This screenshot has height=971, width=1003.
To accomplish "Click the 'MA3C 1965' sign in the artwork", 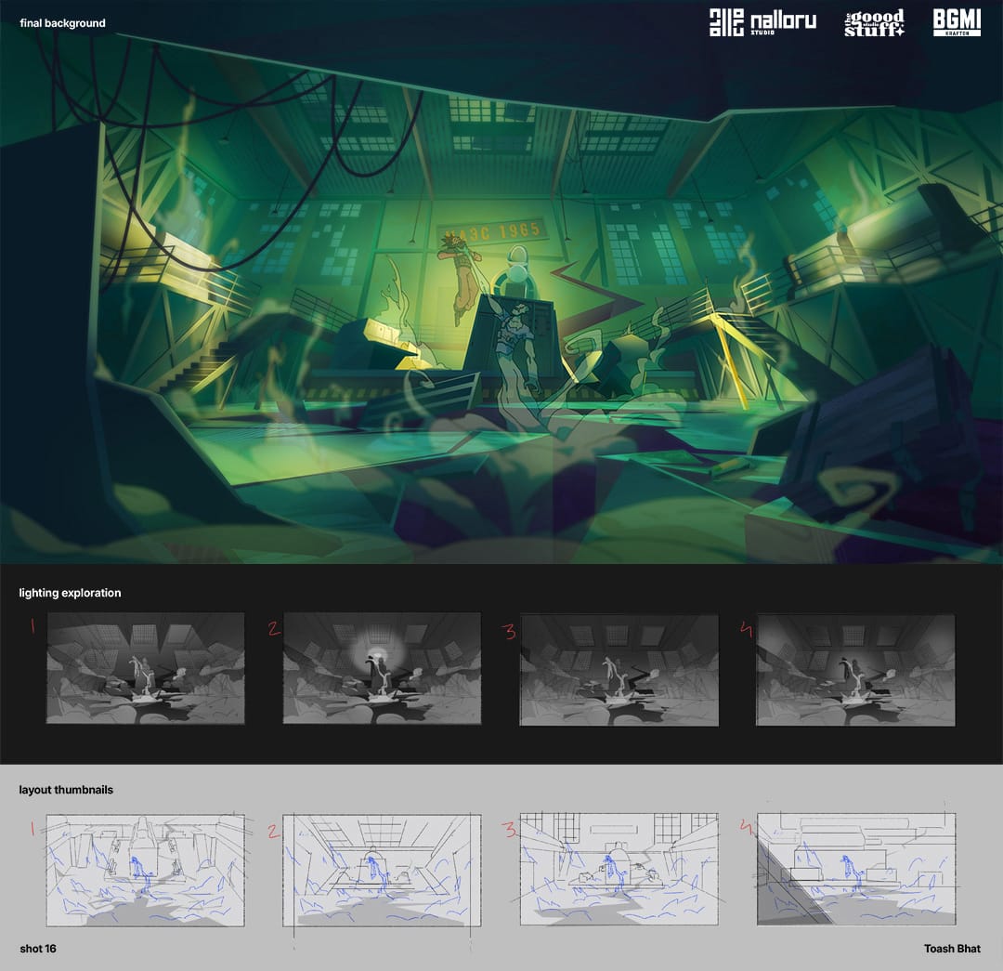I will (x=494, y=232).
